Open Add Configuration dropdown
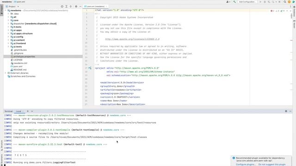This screenshot has width=296, height=166. click(x=247, y=2)
